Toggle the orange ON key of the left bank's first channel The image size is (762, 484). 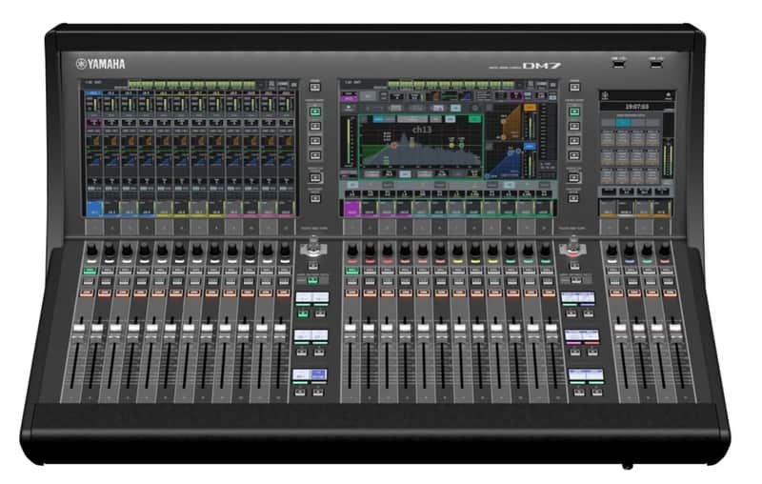[87, 293]
